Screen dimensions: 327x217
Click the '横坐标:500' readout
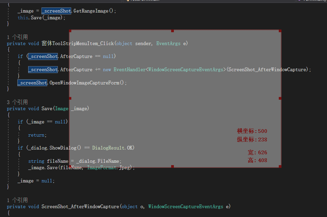click(x=252, y=131)
